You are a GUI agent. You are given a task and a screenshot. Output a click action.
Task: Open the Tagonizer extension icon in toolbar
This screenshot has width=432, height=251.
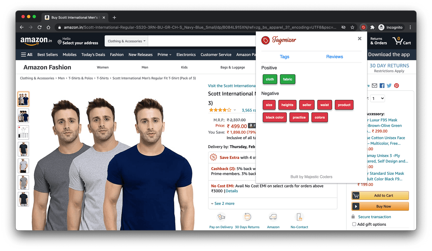(363, 27)
